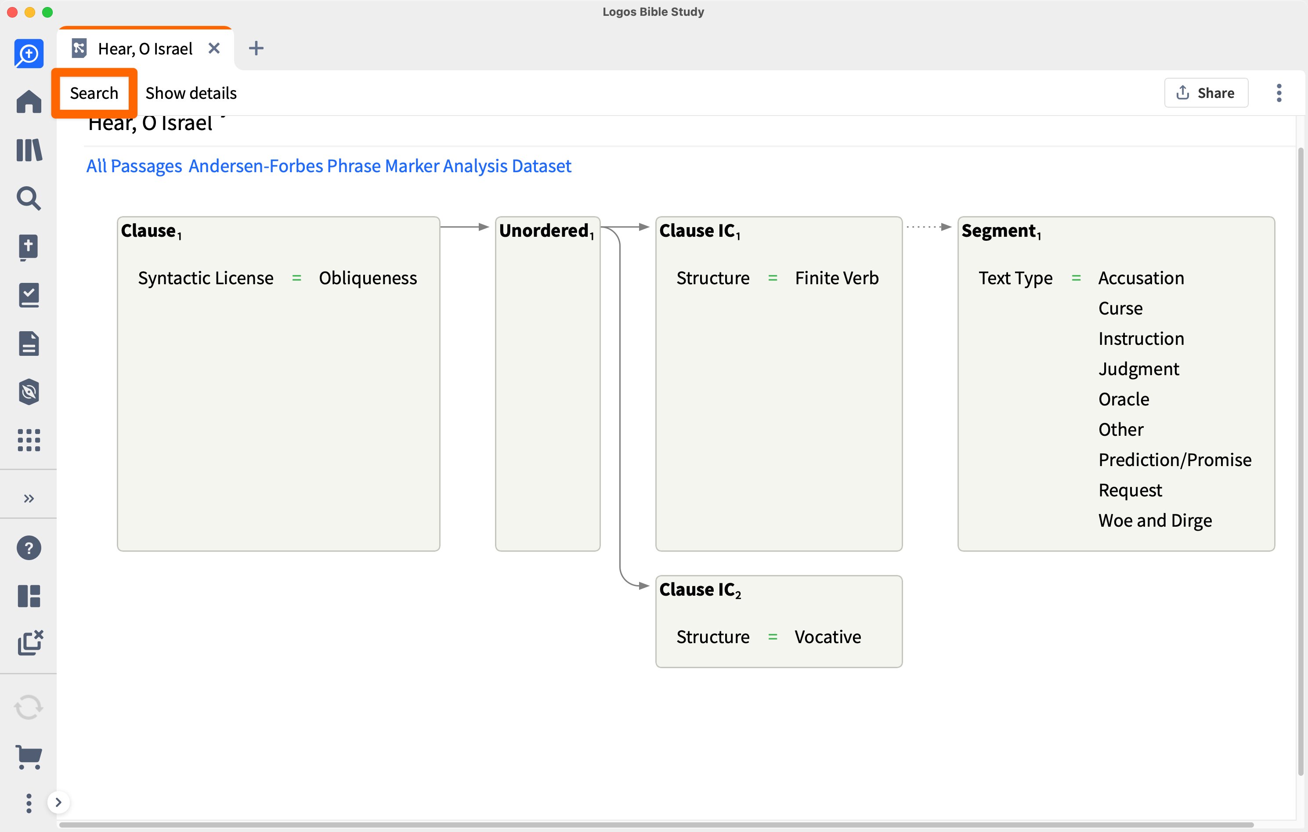
Task: Click the horizontal scrollbar at the bottom
Action: click(656, 825)
